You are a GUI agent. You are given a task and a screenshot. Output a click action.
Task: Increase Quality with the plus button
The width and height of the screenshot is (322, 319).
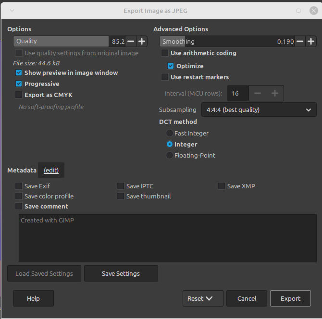142,41
